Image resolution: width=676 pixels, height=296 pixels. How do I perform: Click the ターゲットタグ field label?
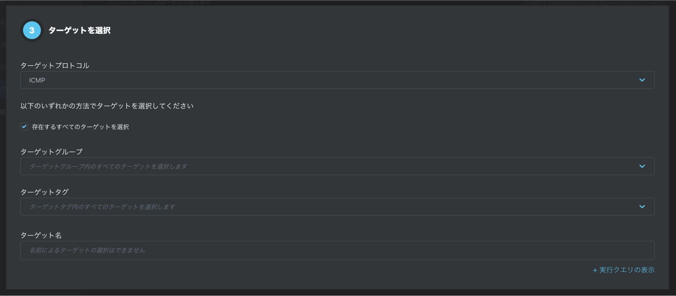click(44, 192)
